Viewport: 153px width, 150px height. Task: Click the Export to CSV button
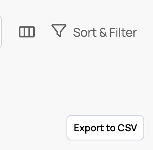pos(105,128)
